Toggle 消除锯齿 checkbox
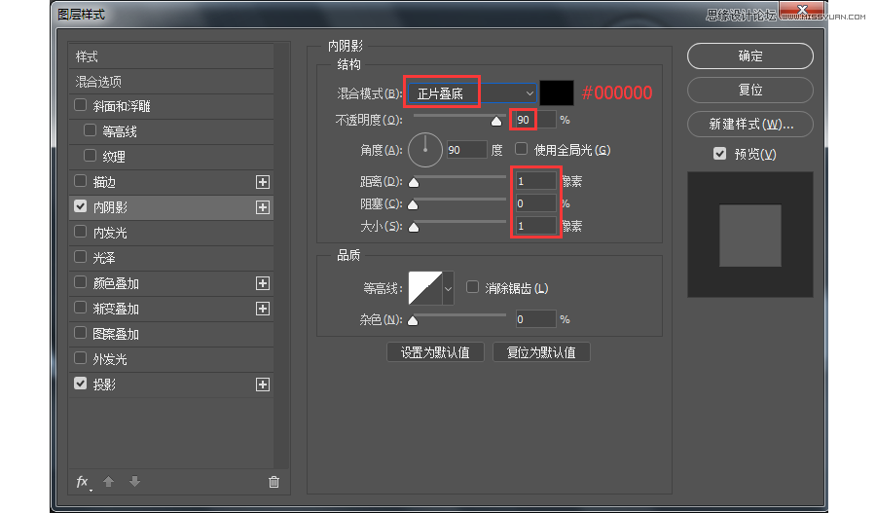876x513 pixels. tap(473, 287)
